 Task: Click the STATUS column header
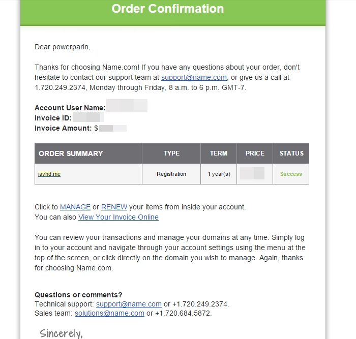pyautogui.click(x=291, y=153)
